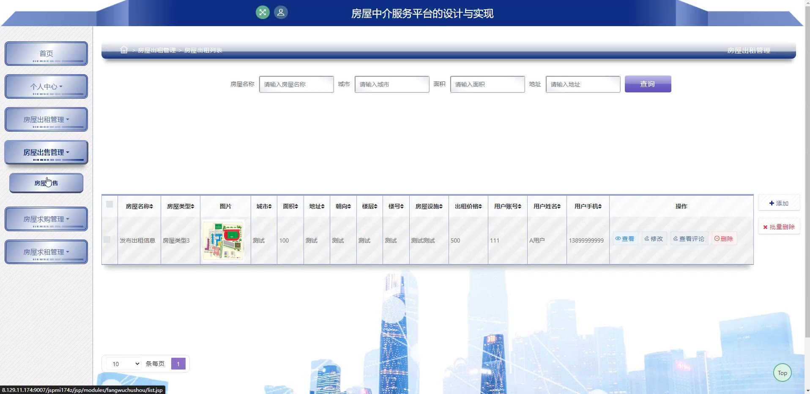
Task: Sort table by 用户账号 column
Action: click(x=508, y=206)
